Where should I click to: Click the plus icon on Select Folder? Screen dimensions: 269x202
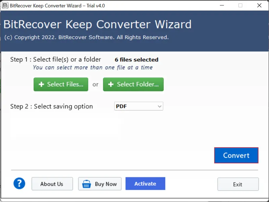111,85
